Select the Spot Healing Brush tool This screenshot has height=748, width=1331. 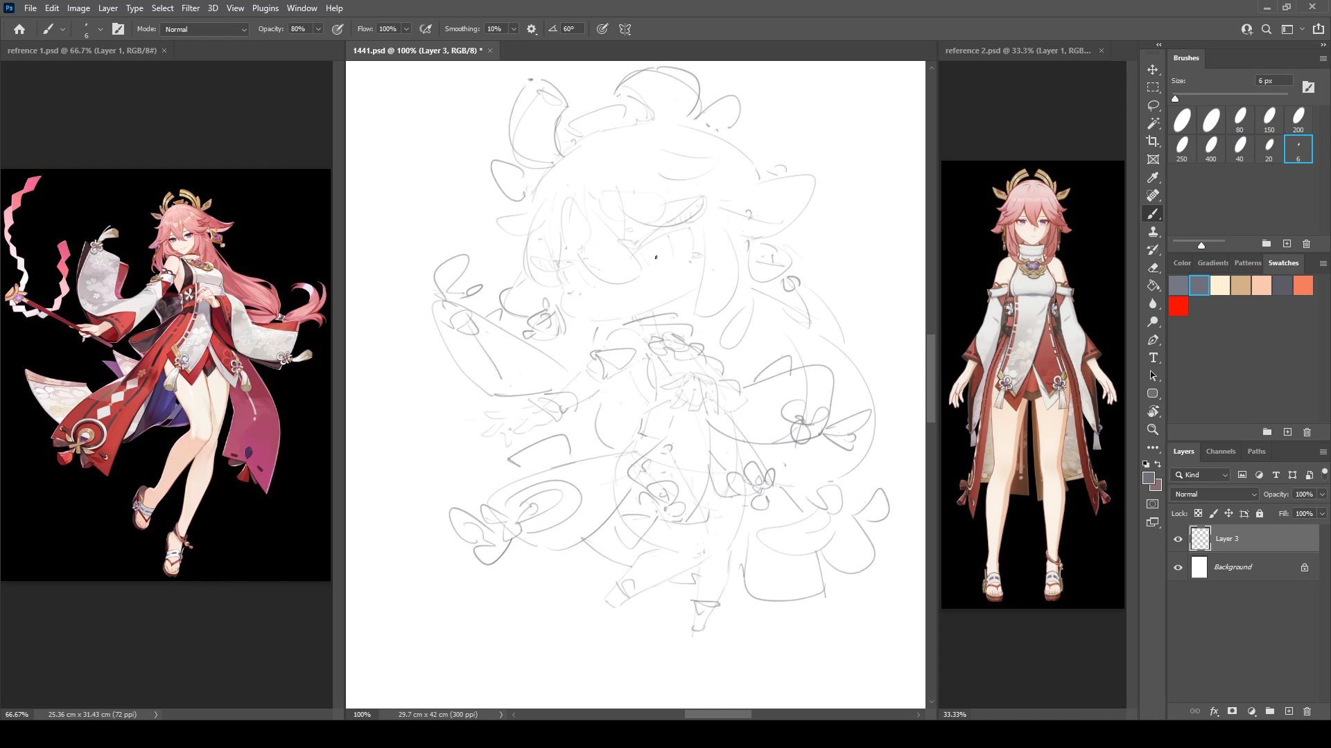tap(1153, 196)
